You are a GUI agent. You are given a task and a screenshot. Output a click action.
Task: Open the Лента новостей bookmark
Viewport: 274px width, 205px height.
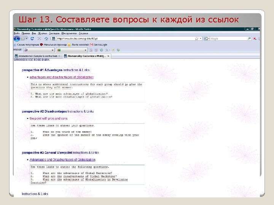pyautogui.click(x=78, y=45)
